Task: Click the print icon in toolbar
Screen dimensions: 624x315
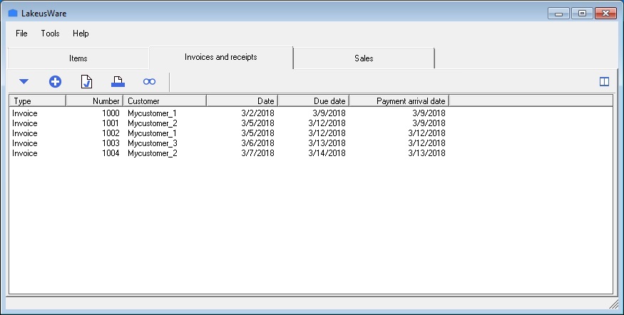Action: click(118, 82)
